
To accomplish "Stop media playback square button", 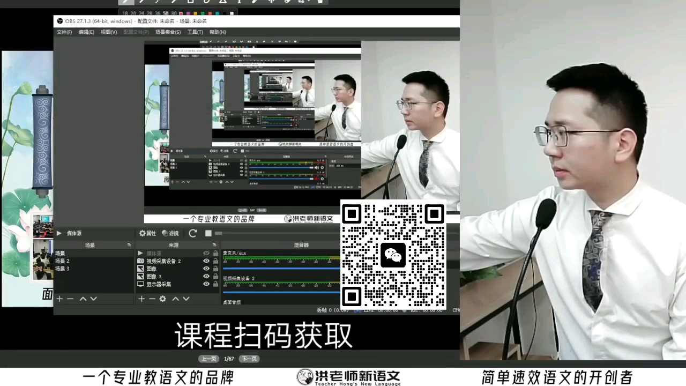I will (208, 233).
